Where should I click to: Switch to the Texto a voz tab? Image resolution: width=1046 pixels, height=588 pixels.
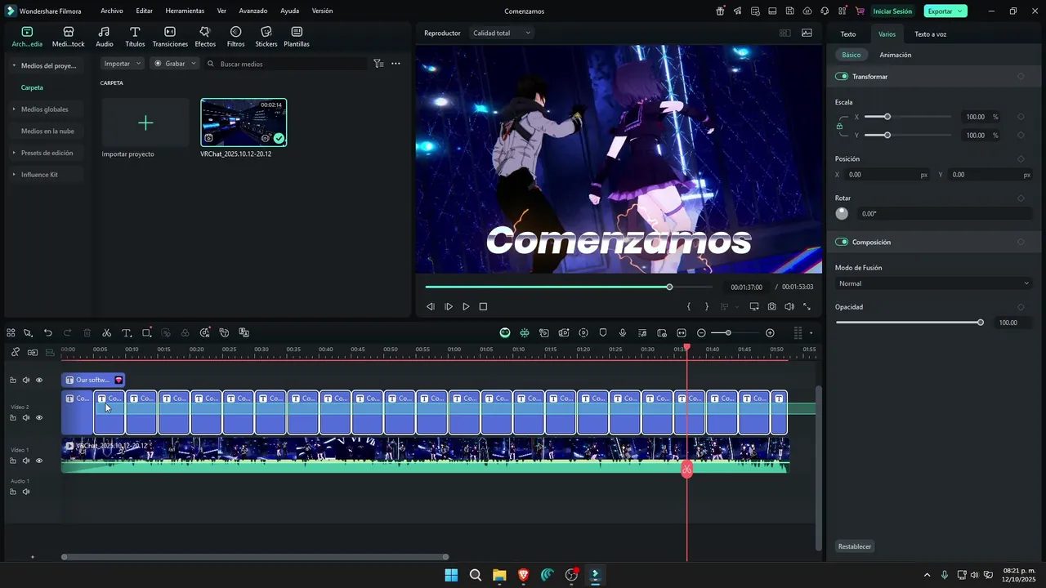(930, 34)
